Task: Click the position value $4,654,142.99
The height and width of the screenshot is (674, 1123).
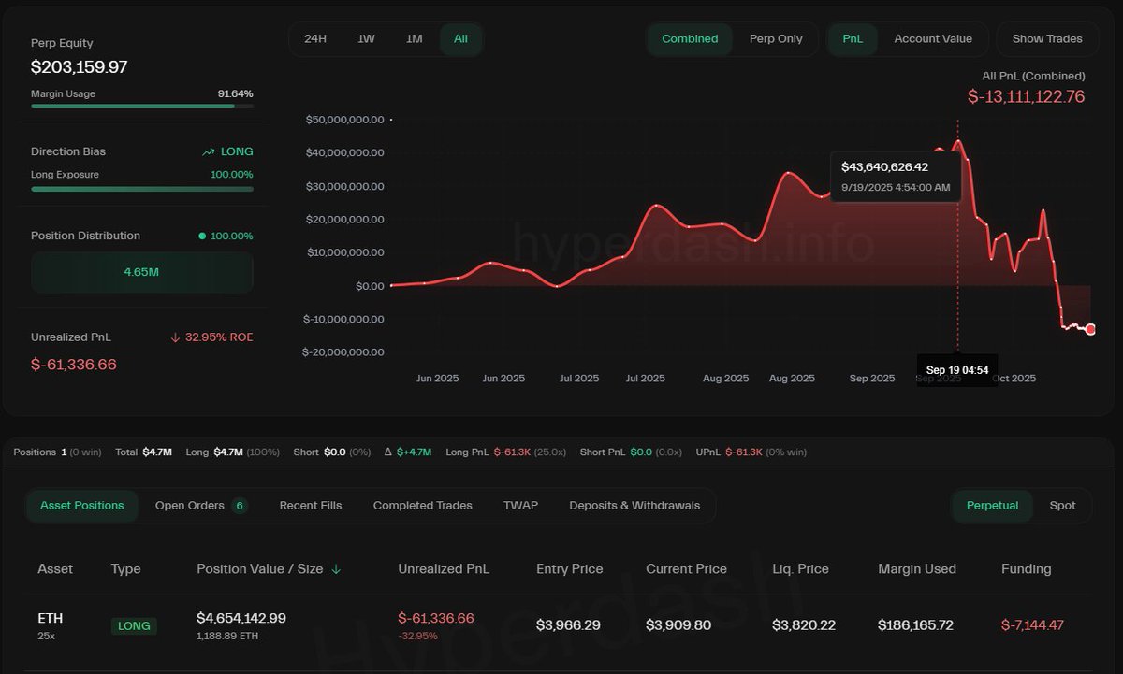Action: click(x=241, y=618)
